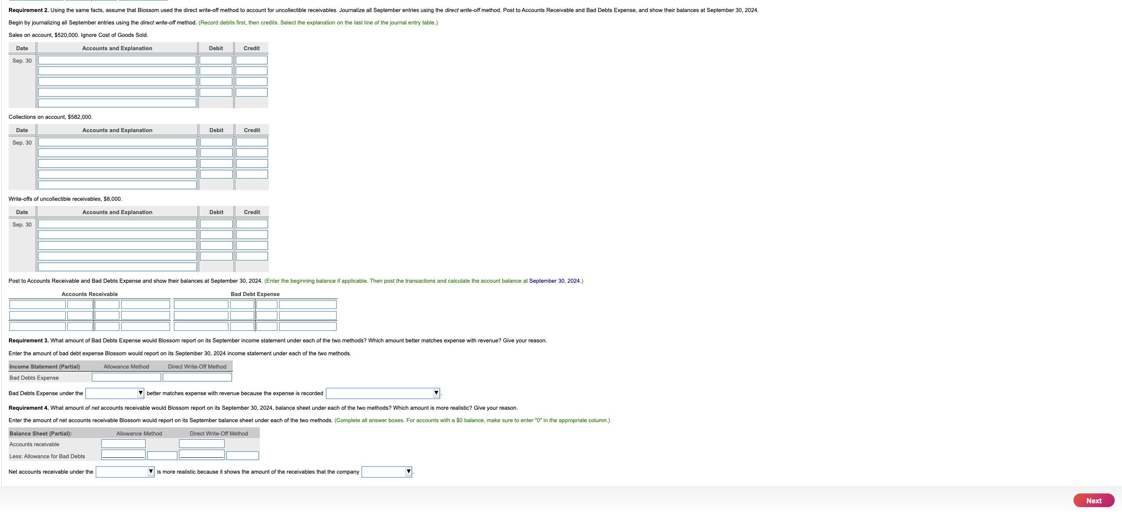Click first account field of Sales journal

pyautogui.click(x=117, y=60)
